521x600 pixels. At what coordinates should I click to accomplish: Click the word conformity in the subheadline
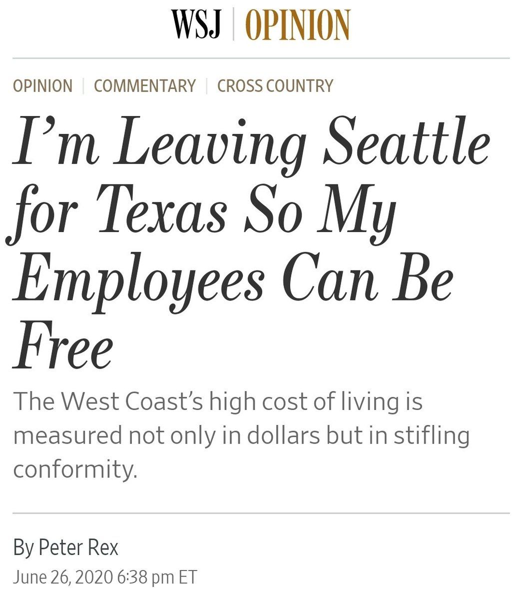tap(74, 468)
